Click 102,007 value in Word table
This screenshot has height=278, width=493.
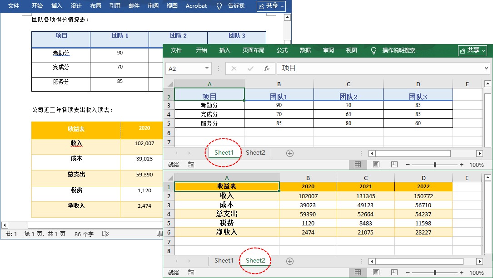[144, 143]
